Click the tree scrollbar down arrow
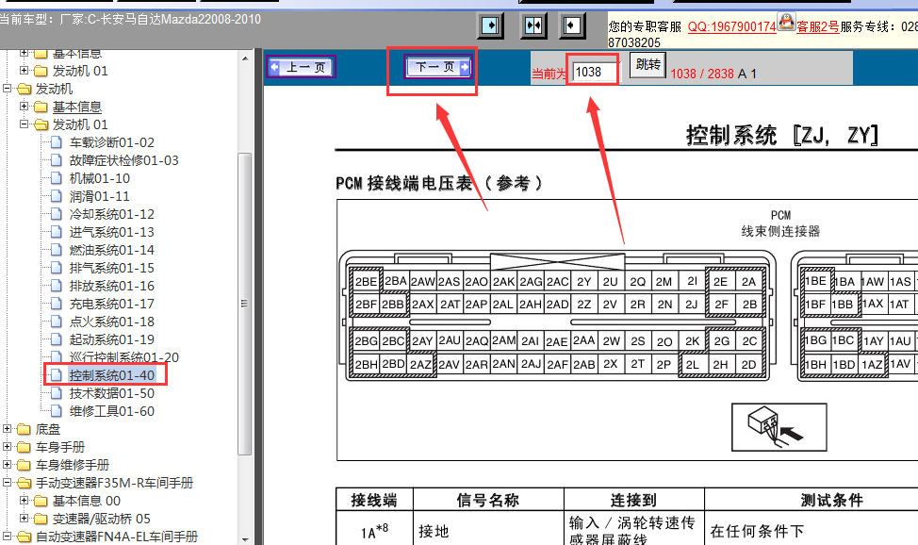 click(x=245, y=539)
